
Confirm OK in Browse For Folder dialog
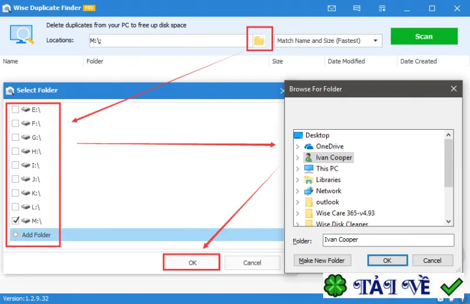(x=387, y=261)
